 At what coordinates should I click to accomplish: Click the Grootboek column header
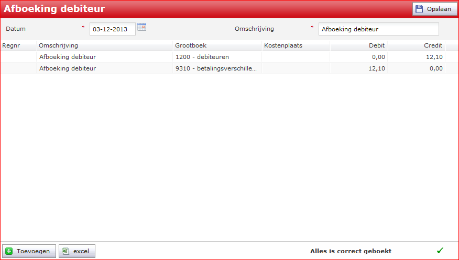[217, 45]
